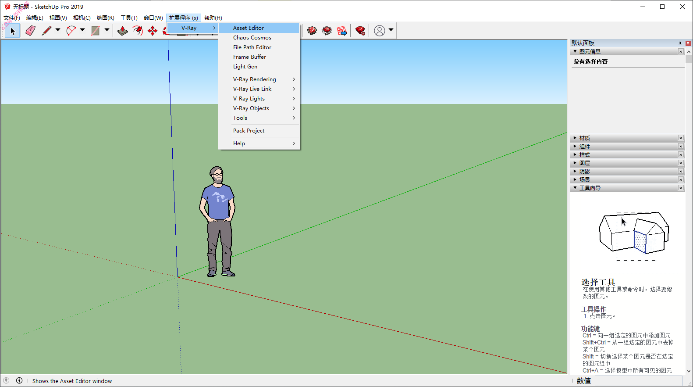Open Extension Warehouse toolbar icon
Image resolution: width=693 pixels, height=387 pixels.
point(327,31)
